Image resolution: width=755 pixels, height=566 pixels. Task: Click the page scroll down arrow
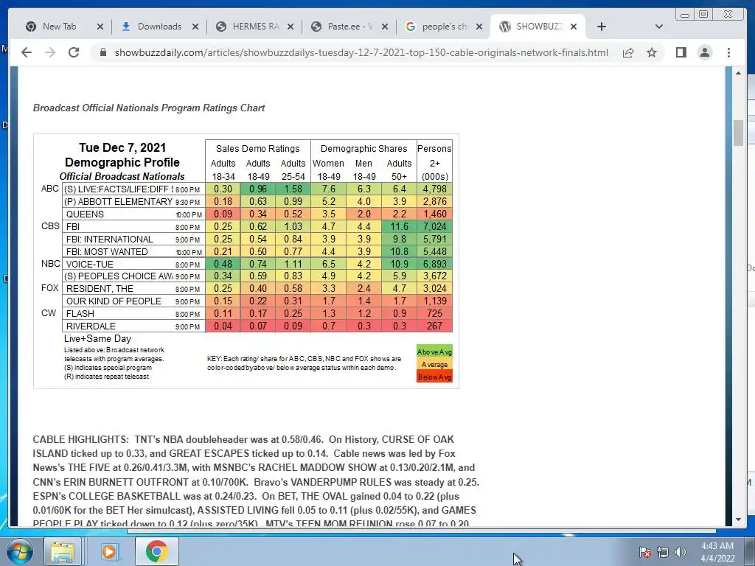click(x=738, y=520)
